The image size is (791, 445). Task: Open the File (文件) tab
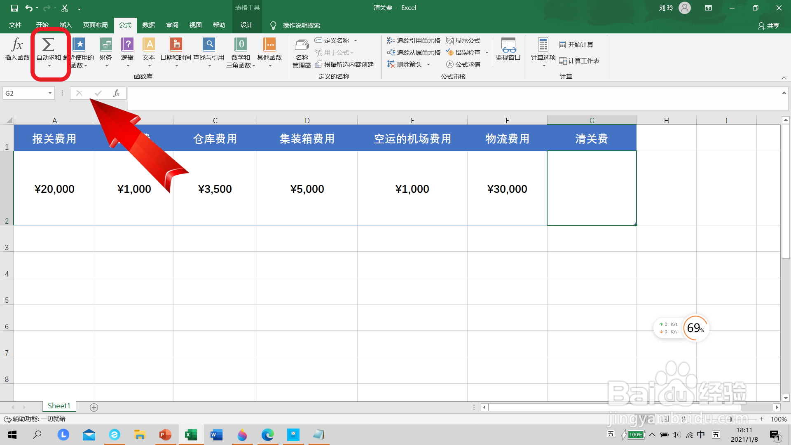point(15,25)
